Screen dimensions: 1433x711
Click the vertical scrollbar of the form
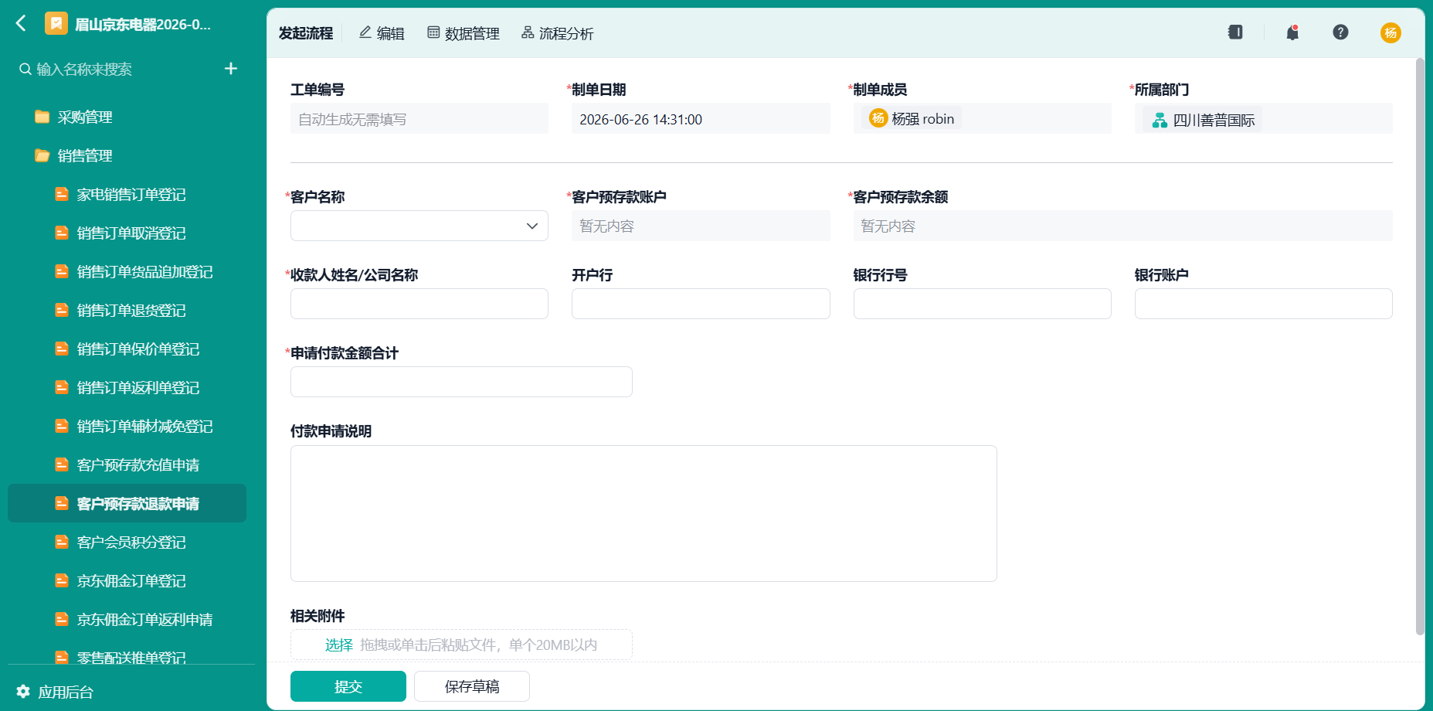tap(1420, 346)
